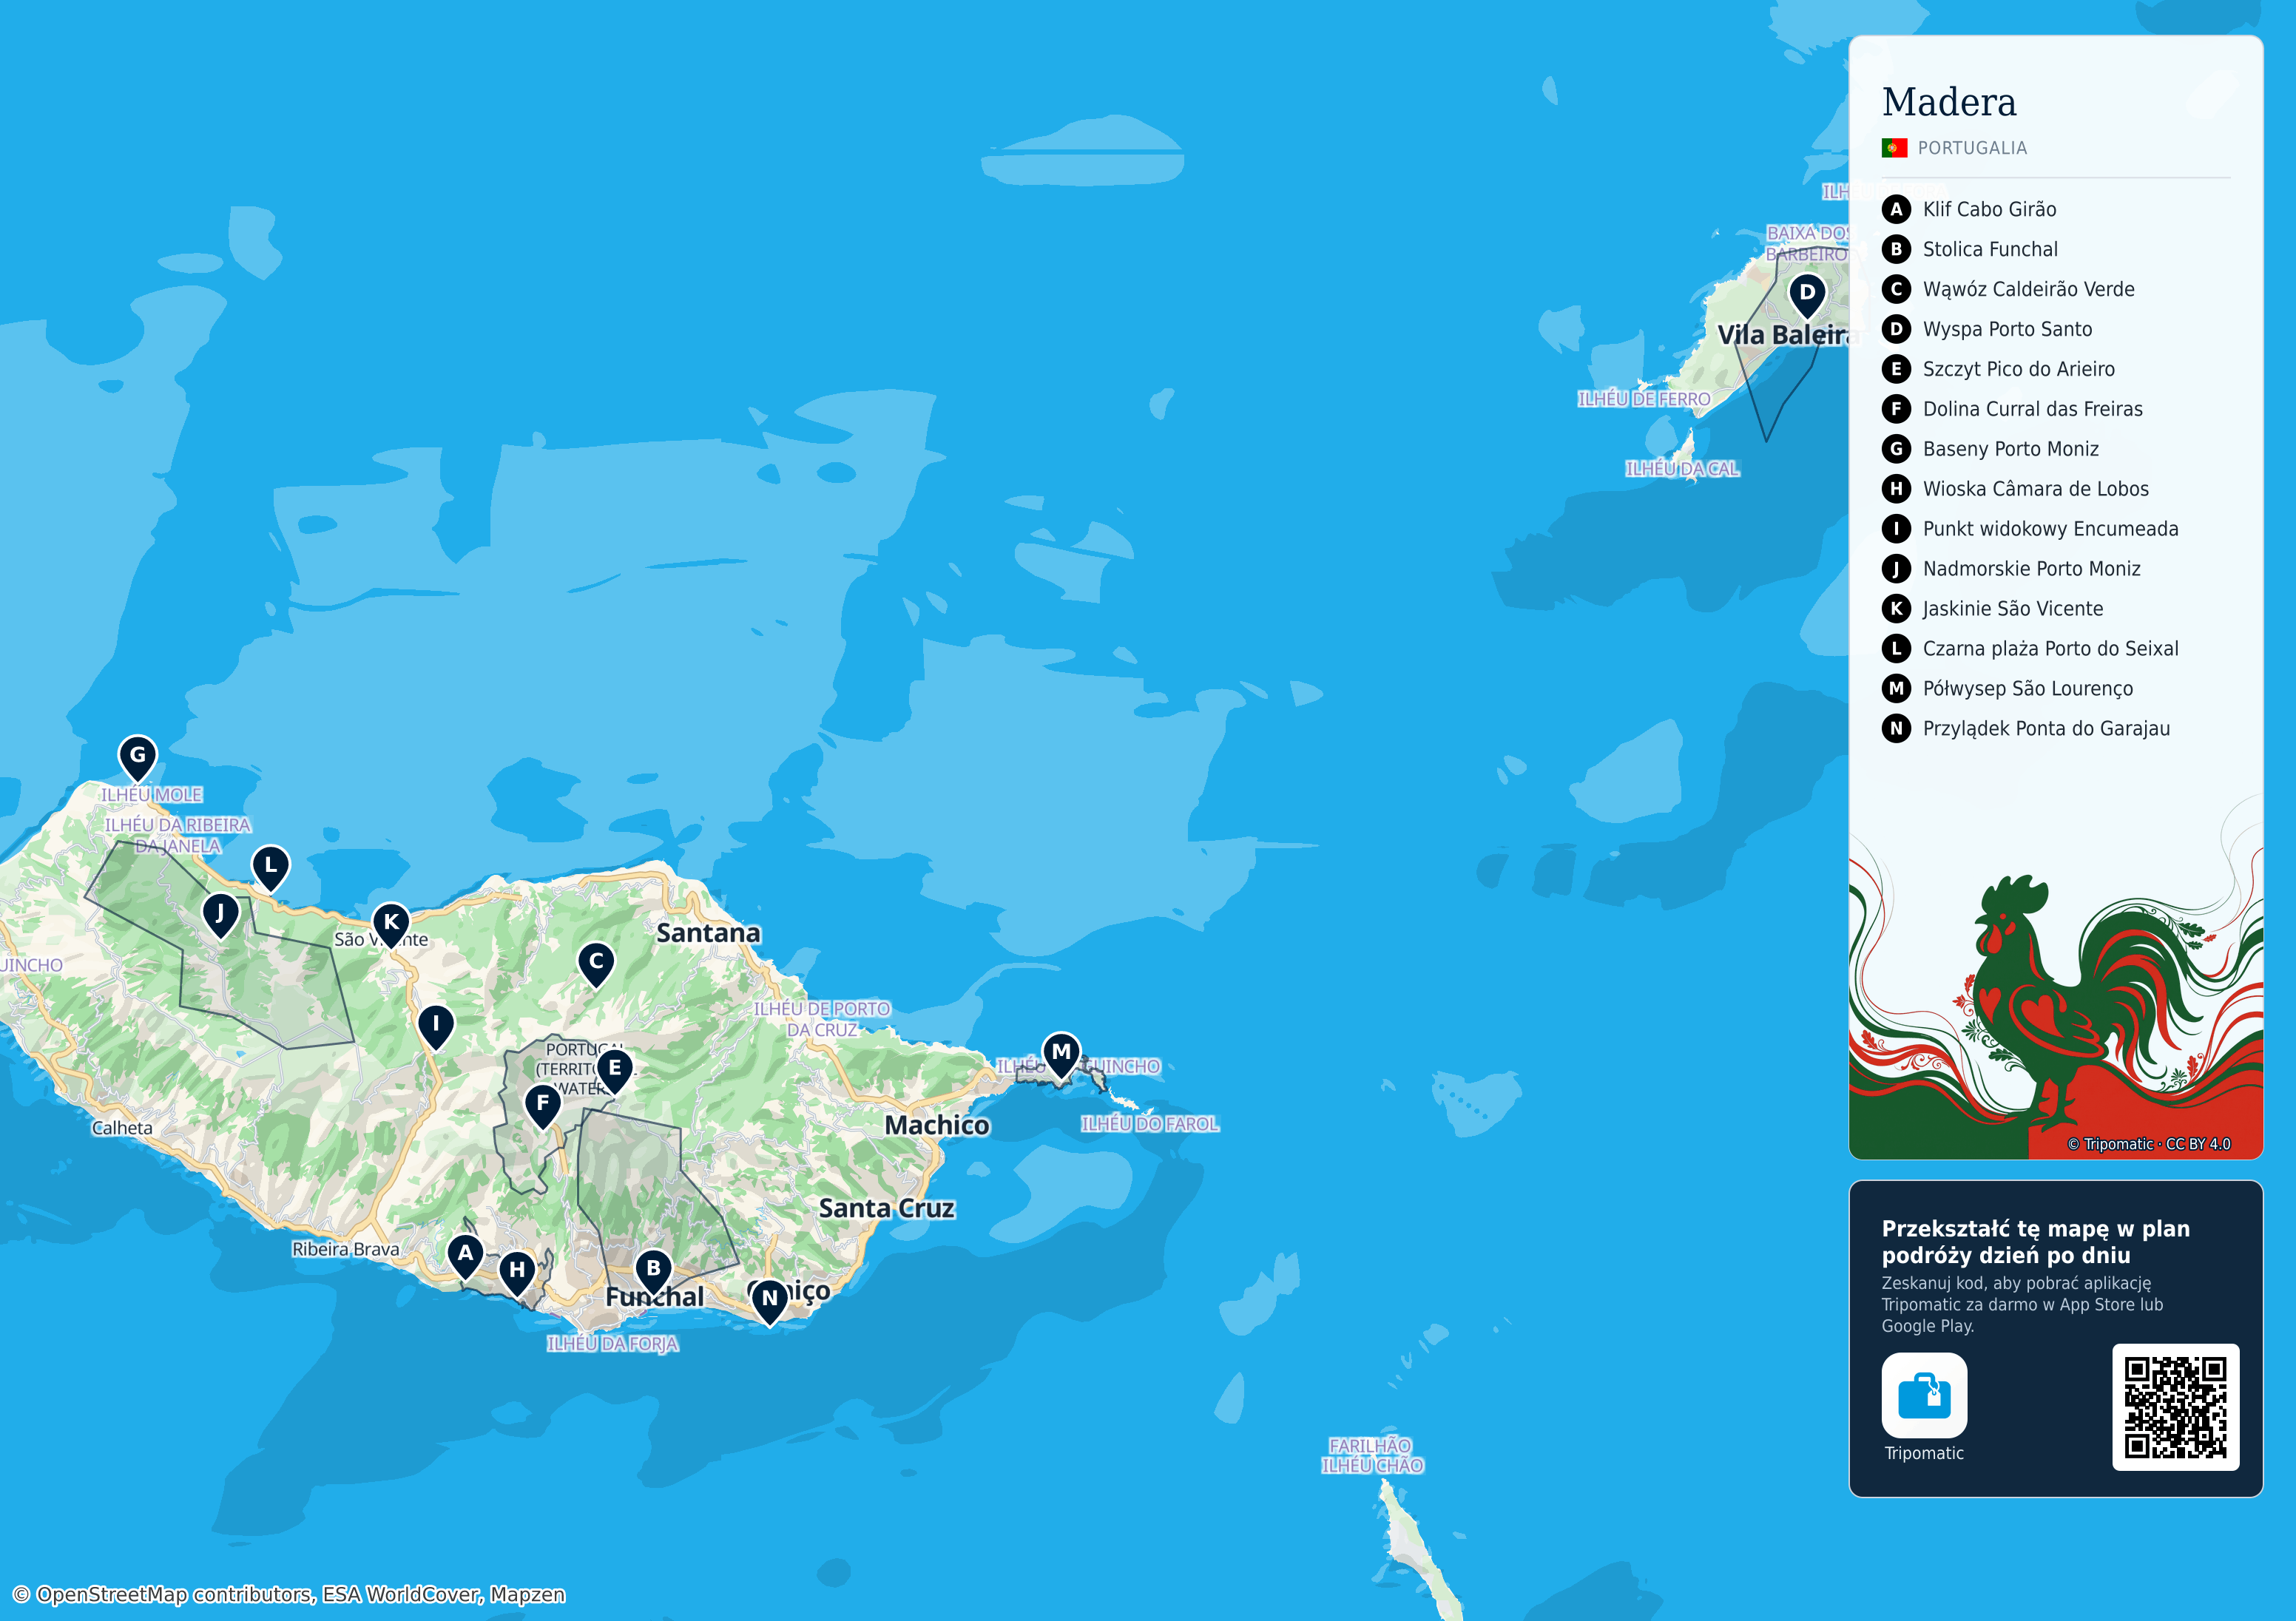Click legend badge G for Baseny Porto Moniz
The image size is (2296, 1621).
pos(1896,449)
